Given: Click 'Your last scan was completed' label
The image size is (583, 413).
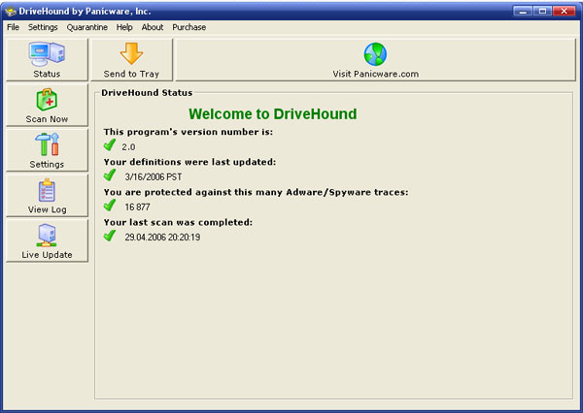Looking at the screenshot, I should coord(178,222).
